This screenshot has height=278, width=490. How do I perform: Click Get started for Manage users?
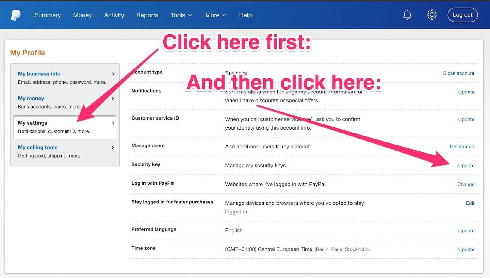coord(462,147)
